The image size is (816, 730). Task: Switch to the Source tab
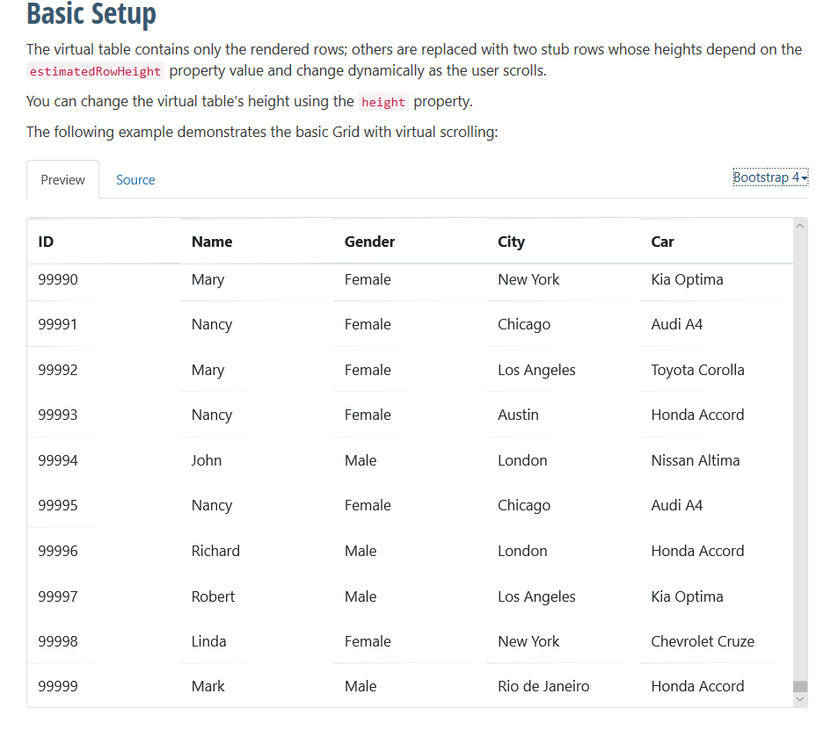tap(135, 180)
